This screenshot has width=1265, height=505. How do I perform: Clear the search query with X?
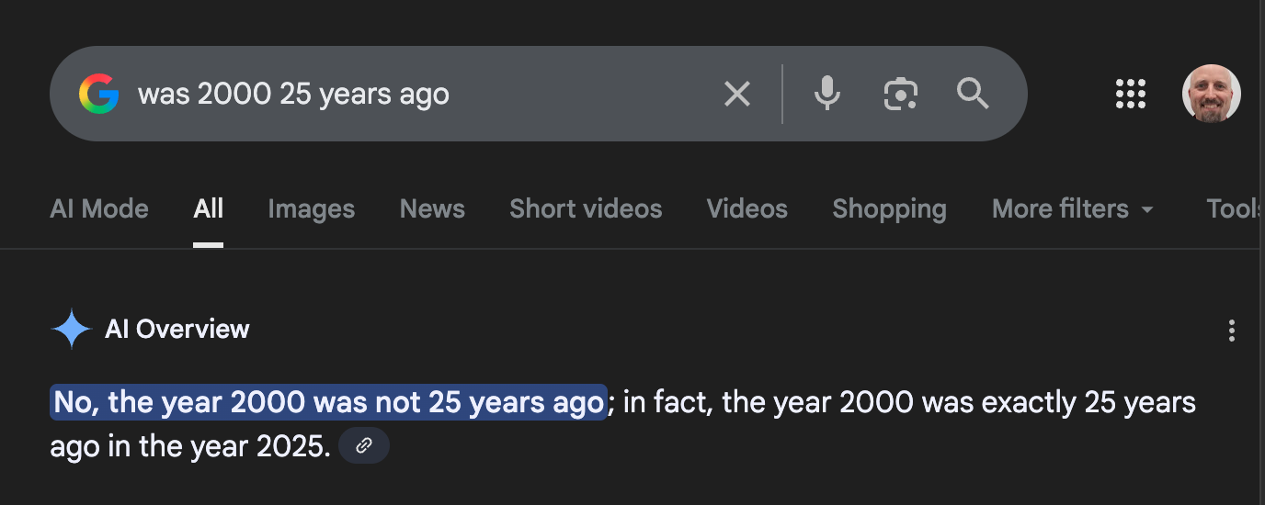pos(737,94)
